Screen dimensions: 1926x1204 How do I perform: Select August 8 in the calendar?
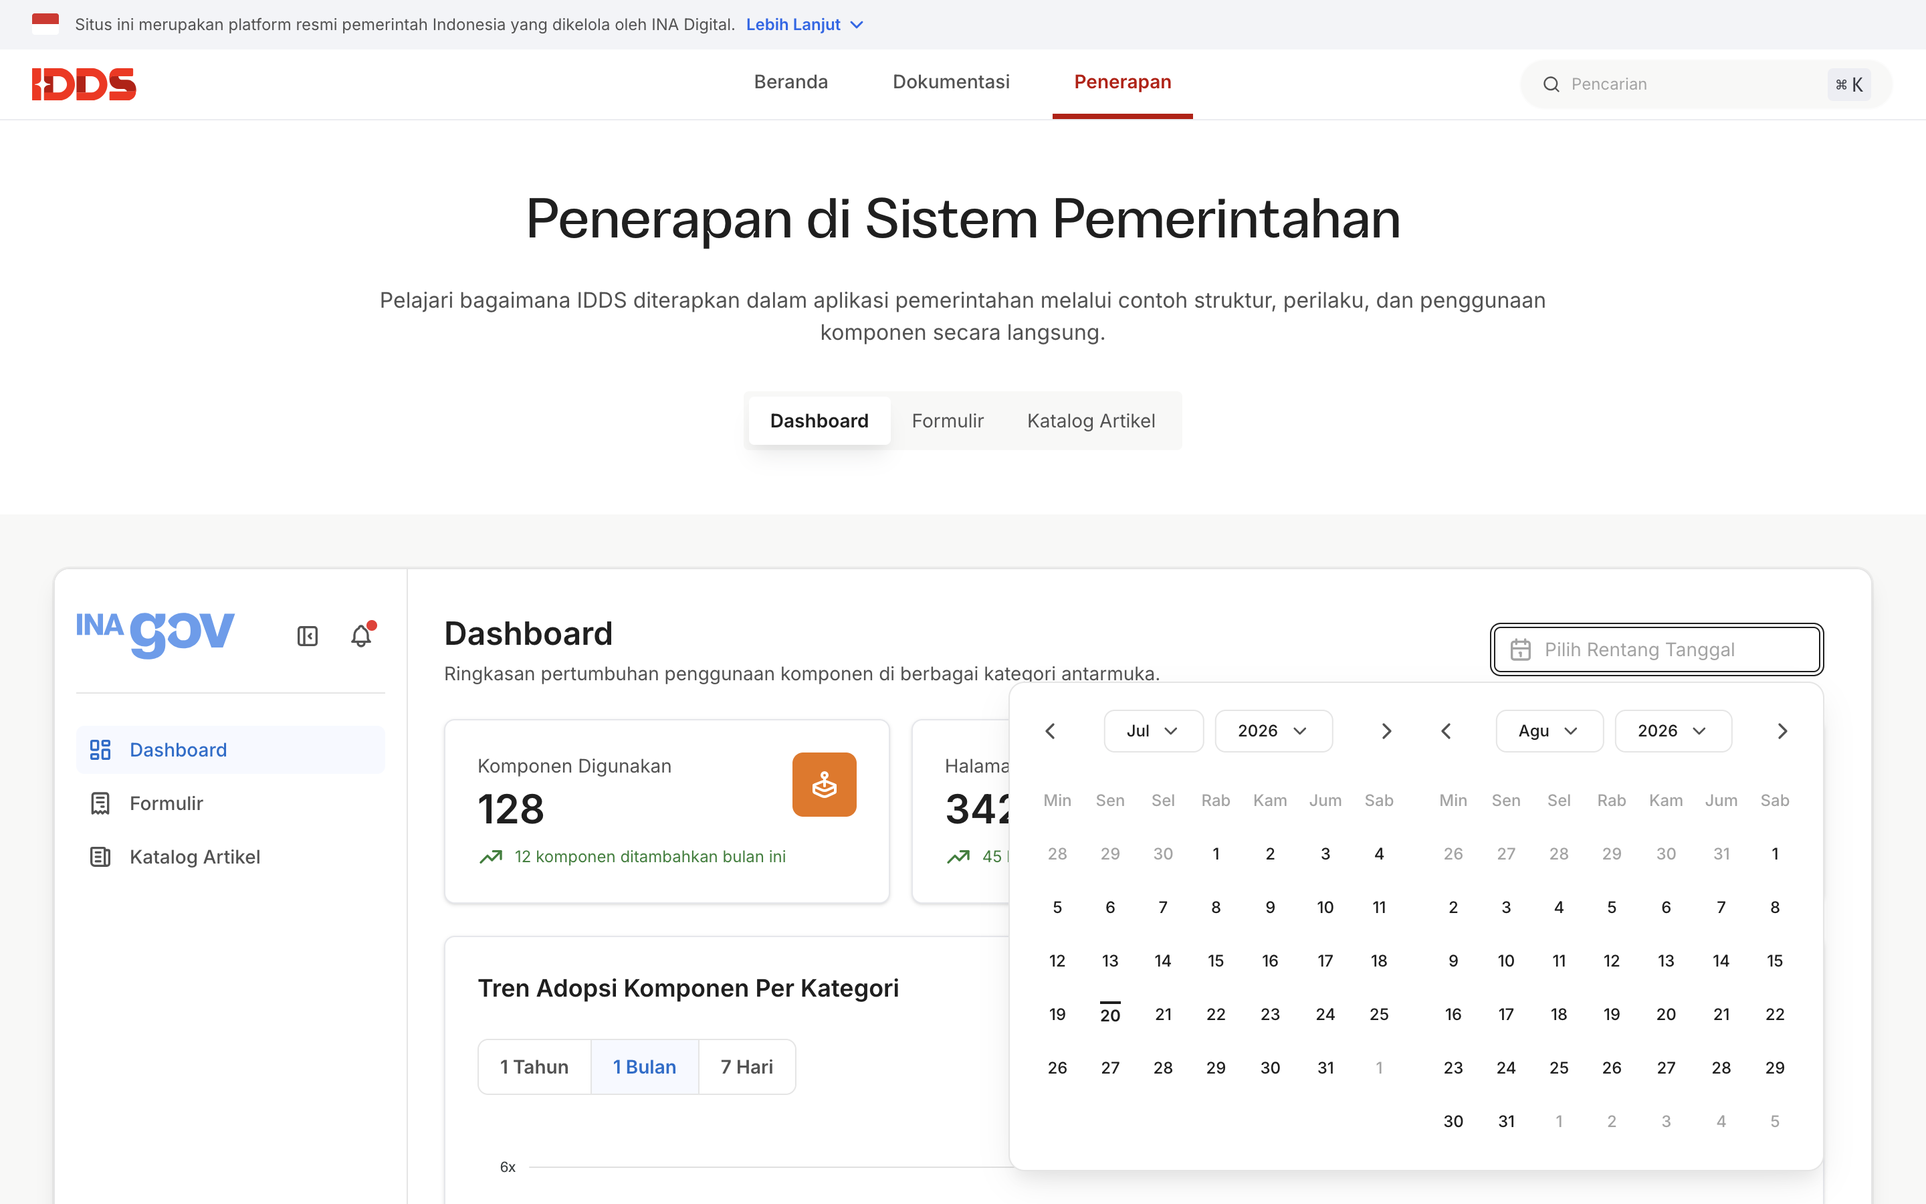click(1774, 907)
